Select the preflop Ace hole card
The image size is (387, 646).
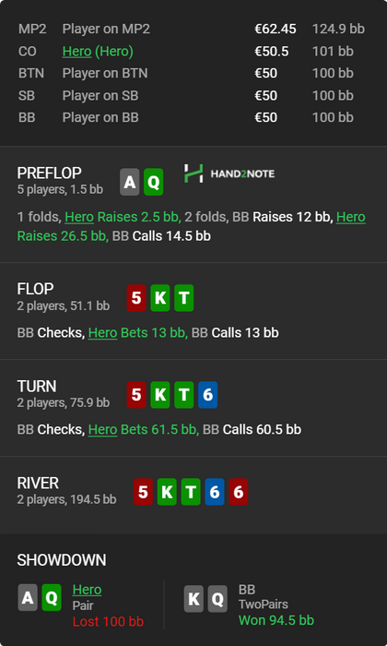point(130,182)
